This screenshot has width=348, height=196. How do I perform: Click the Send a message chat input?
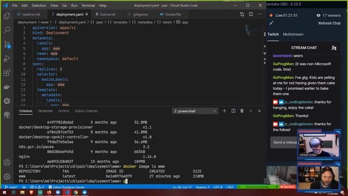click(284, 142)
